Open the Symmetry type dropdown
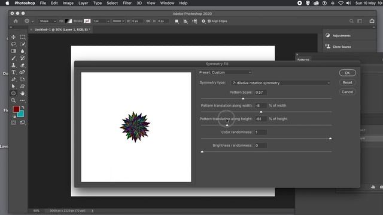Viewport: 383px width, 215px height. 281,83
